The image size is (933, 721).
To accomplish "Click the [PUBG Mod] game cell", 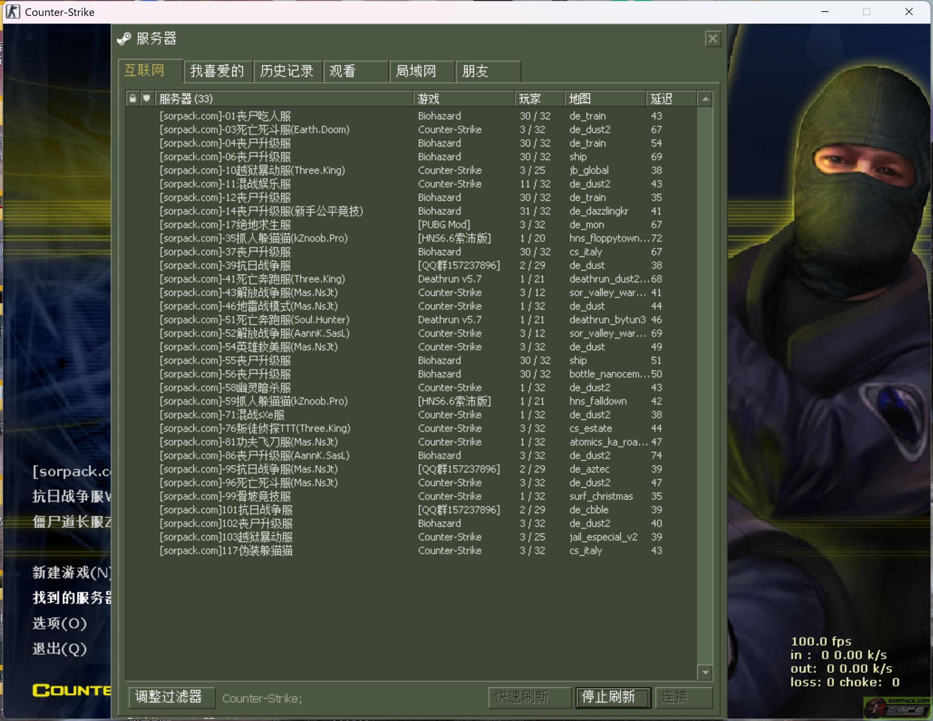I will point(444,225).
